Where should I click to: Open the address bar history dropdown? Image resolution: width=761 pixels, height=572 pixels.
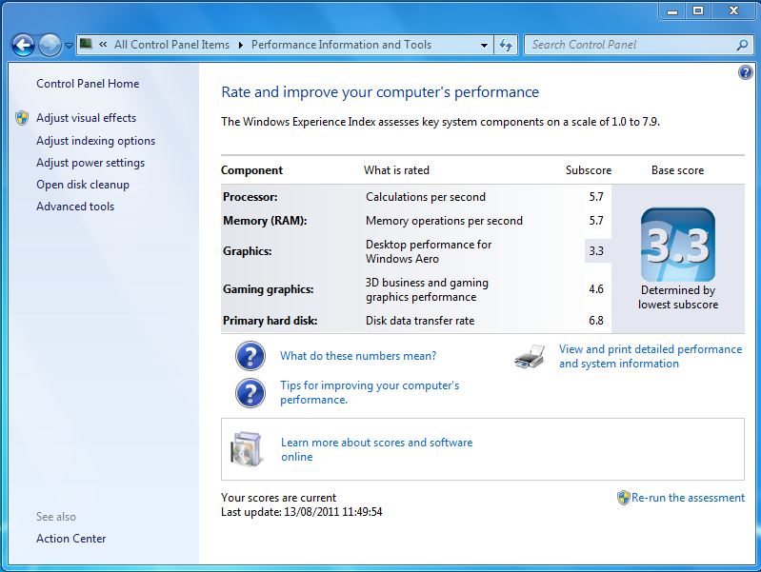coord(484,45)
